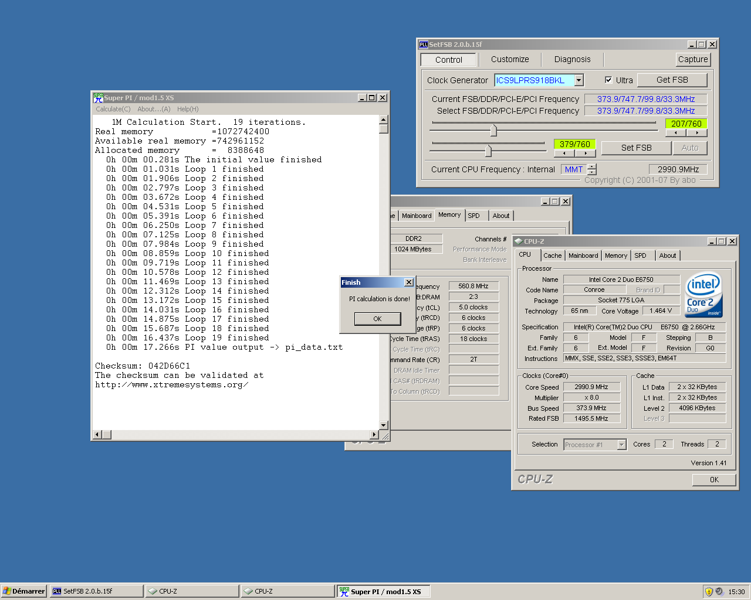This screenshot has width=751, height=600.
Task: Open the Calculate(C) menu in Super PI
Action: click(113, 109)
